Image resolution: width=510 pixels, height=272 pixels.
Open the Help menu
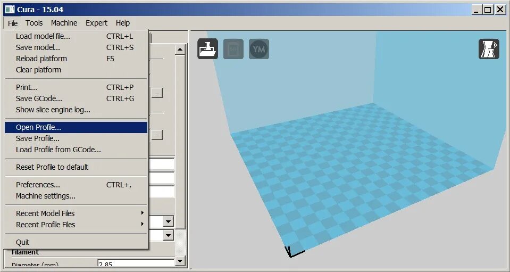click(123, 23)
